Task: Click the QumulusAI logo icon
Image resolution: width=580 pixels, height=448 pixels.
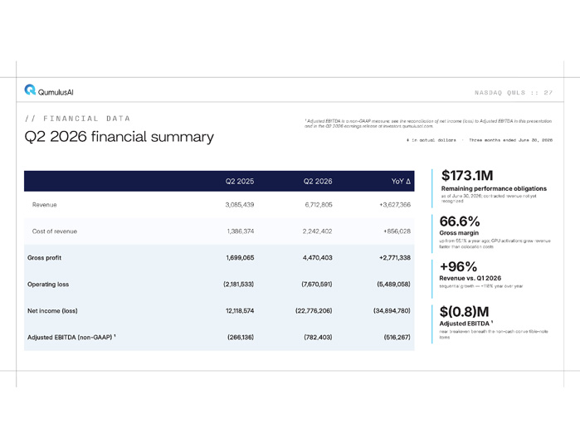Action: tap(30, 90)
